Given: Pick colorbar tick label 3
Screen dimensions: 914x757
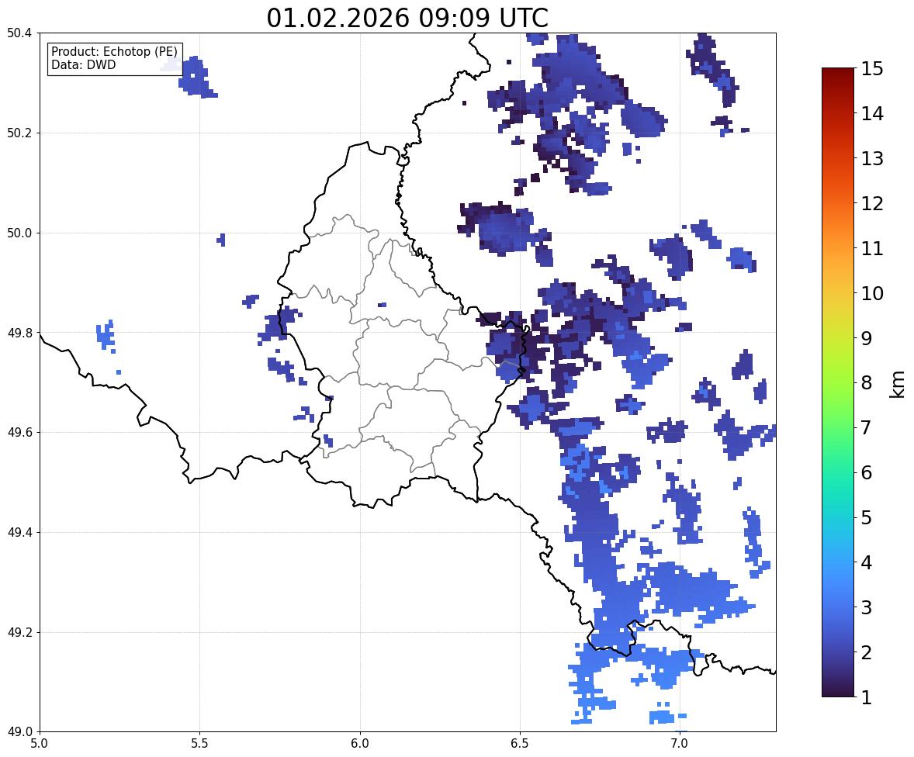Looking at the screenshot, I should 867,607.
